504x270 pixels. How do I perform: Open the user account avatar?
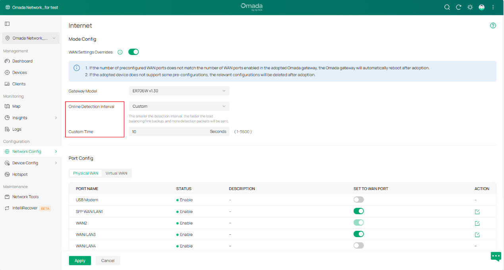click(x=481, y=7)
